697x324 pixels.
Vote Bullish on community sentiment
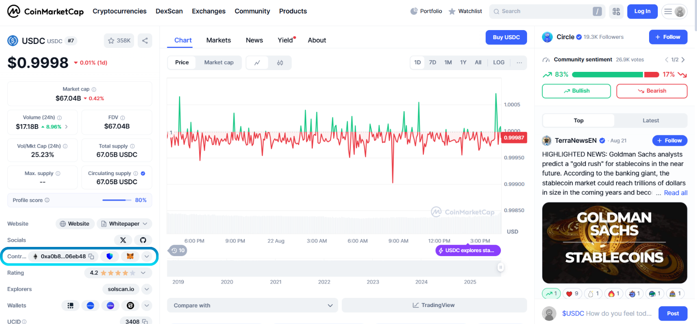click(576, 91)
